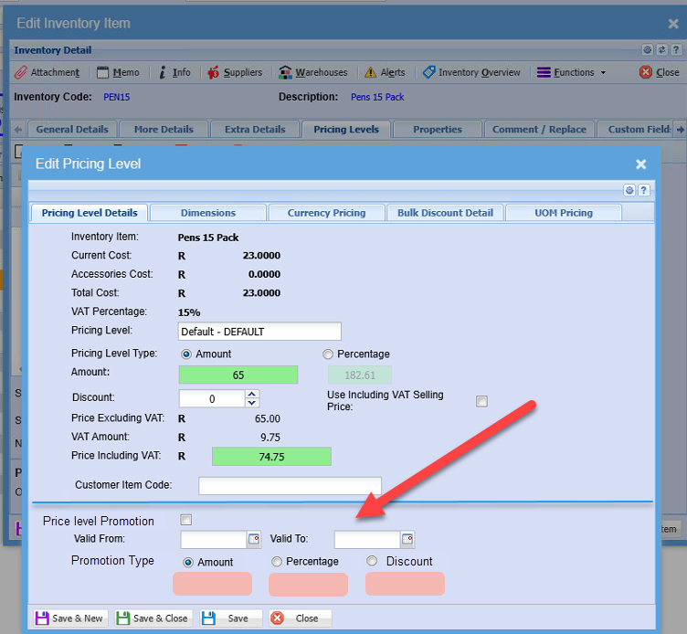The image size is (687, 634).
Task: Tick Use Including VAT Selling Price
Action: click(x=481, y=401)
